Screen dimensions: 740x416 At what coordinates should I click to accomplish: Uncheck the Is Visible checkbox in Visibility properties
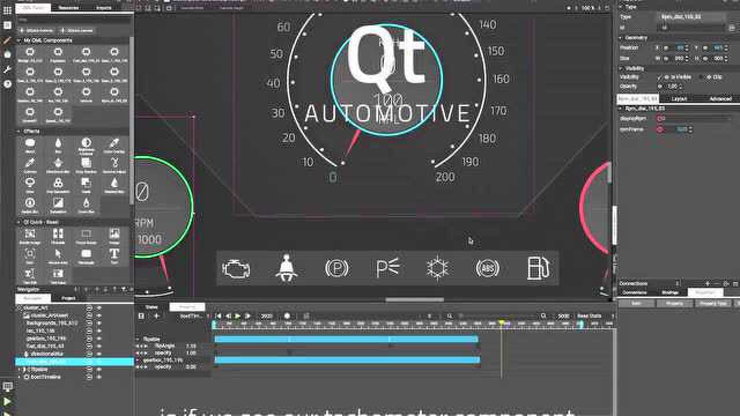tap(660, 76)
